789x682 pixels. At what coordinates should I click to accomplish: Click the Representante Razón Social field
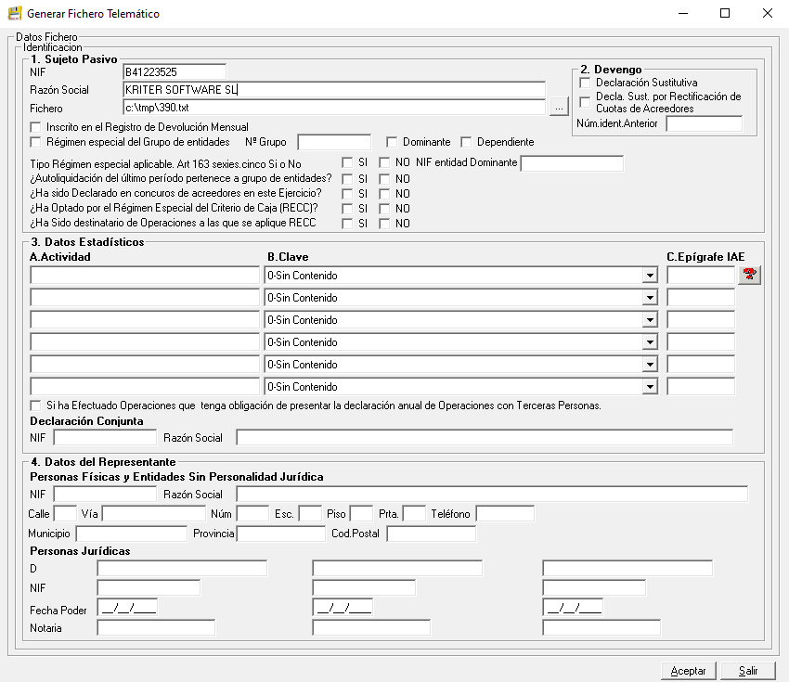point(492,495)
